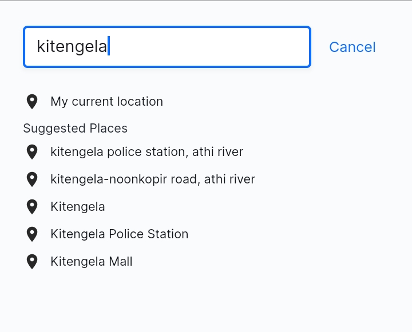Image resolution: width=412 pixels, height=332 pixels.
Task: Click pin icon beside standalone Kitengela suggestion
Action: (32, 207)
